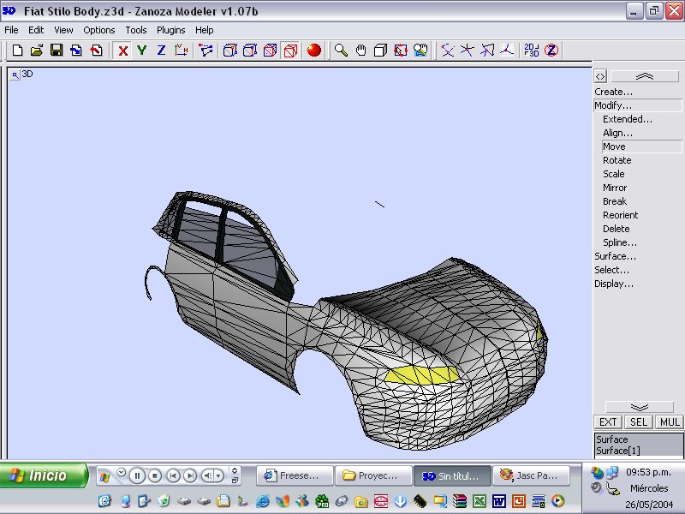685x514 pixels.
Task: Toggle the EXT button
Action: pos(608,422)
